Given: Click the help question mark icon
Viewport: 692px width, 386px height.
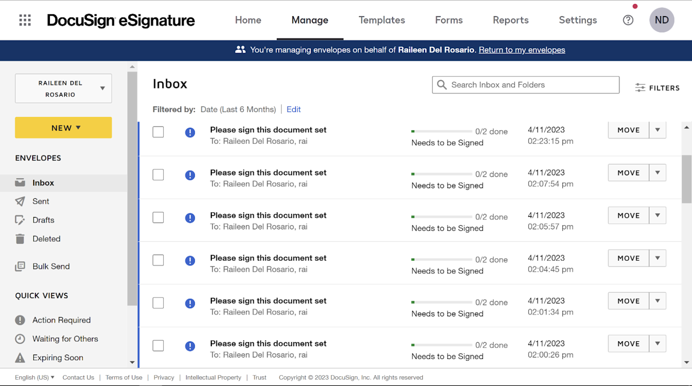Looking at the screenshot, I should coord(628,20).
